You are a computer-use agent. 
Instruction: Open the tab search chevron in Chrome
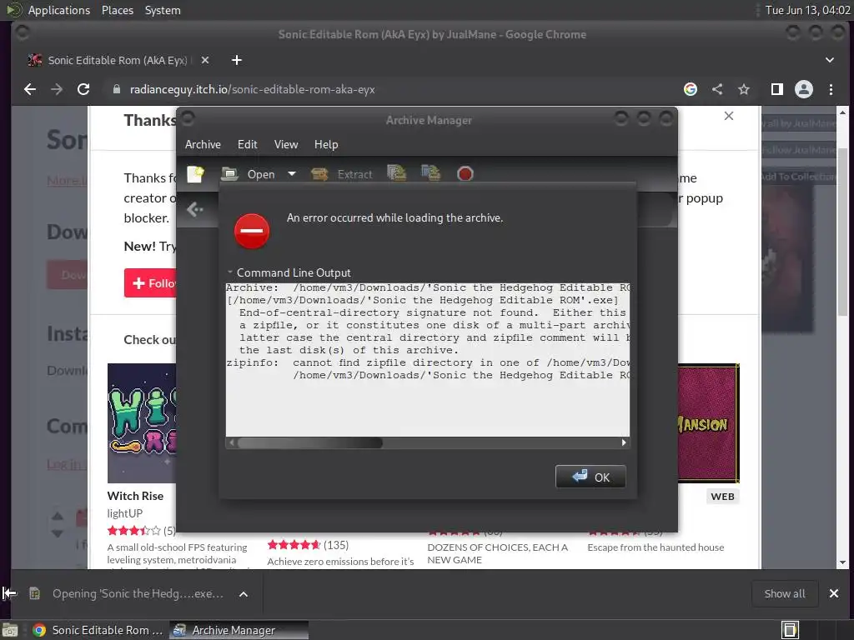[x=830, y=60]
